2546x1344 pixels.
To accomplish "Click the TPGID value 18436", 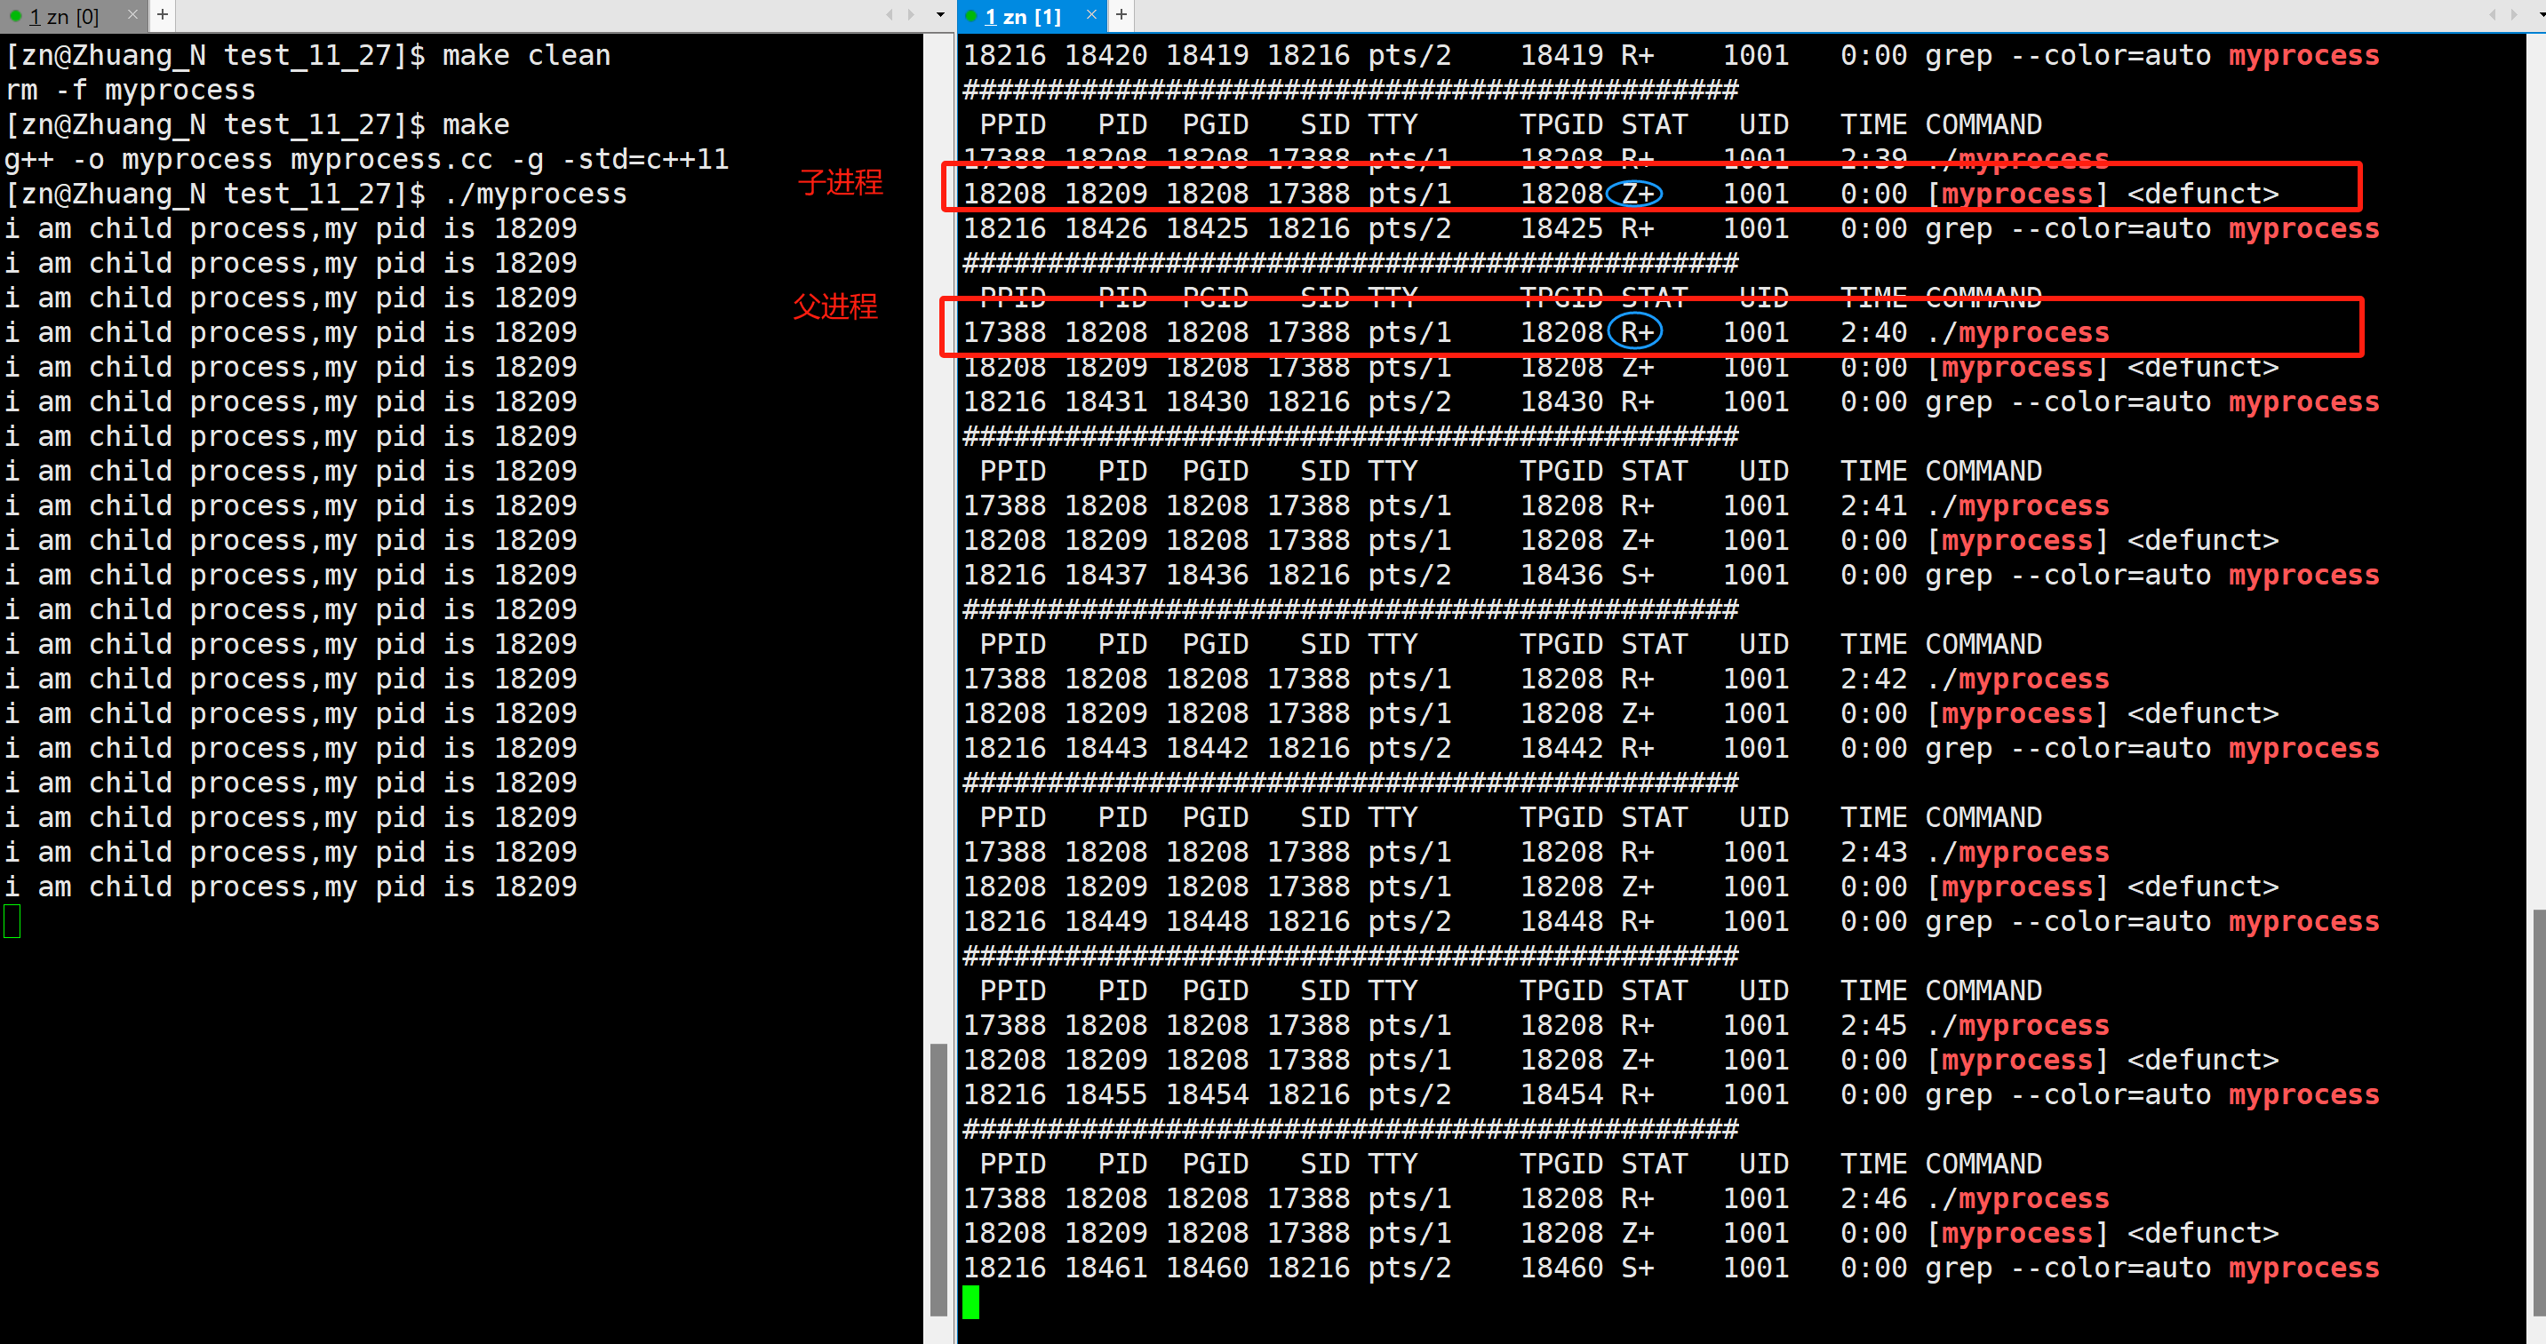I will pos(1561,574).
